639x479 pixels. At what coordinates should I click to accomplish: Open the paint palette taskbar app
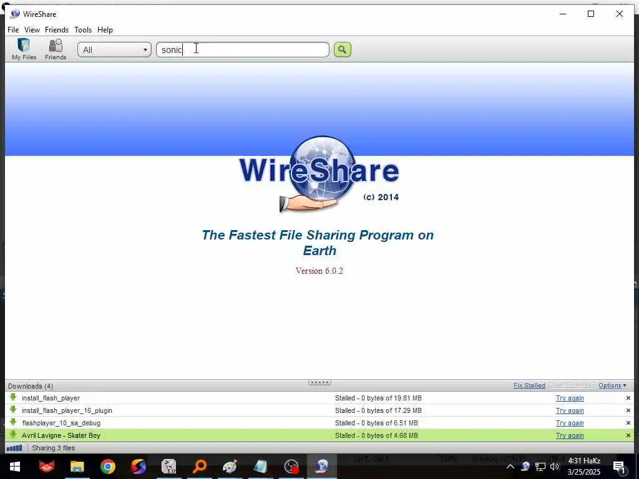tap(230, 467)
